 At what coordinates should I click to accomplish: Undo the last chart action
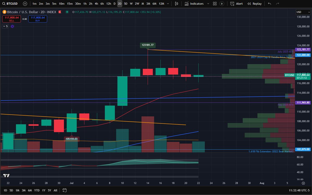tap(269, 4)
